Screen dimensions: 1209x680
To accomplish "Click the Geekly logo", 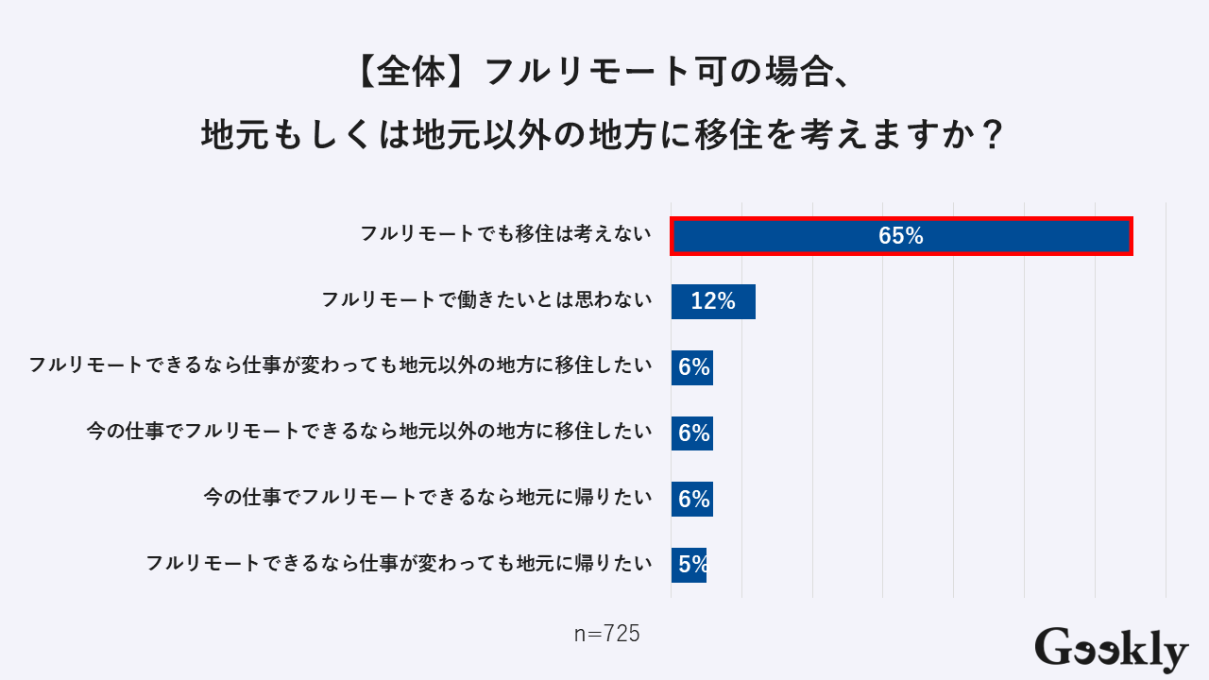I will 1111,649.
